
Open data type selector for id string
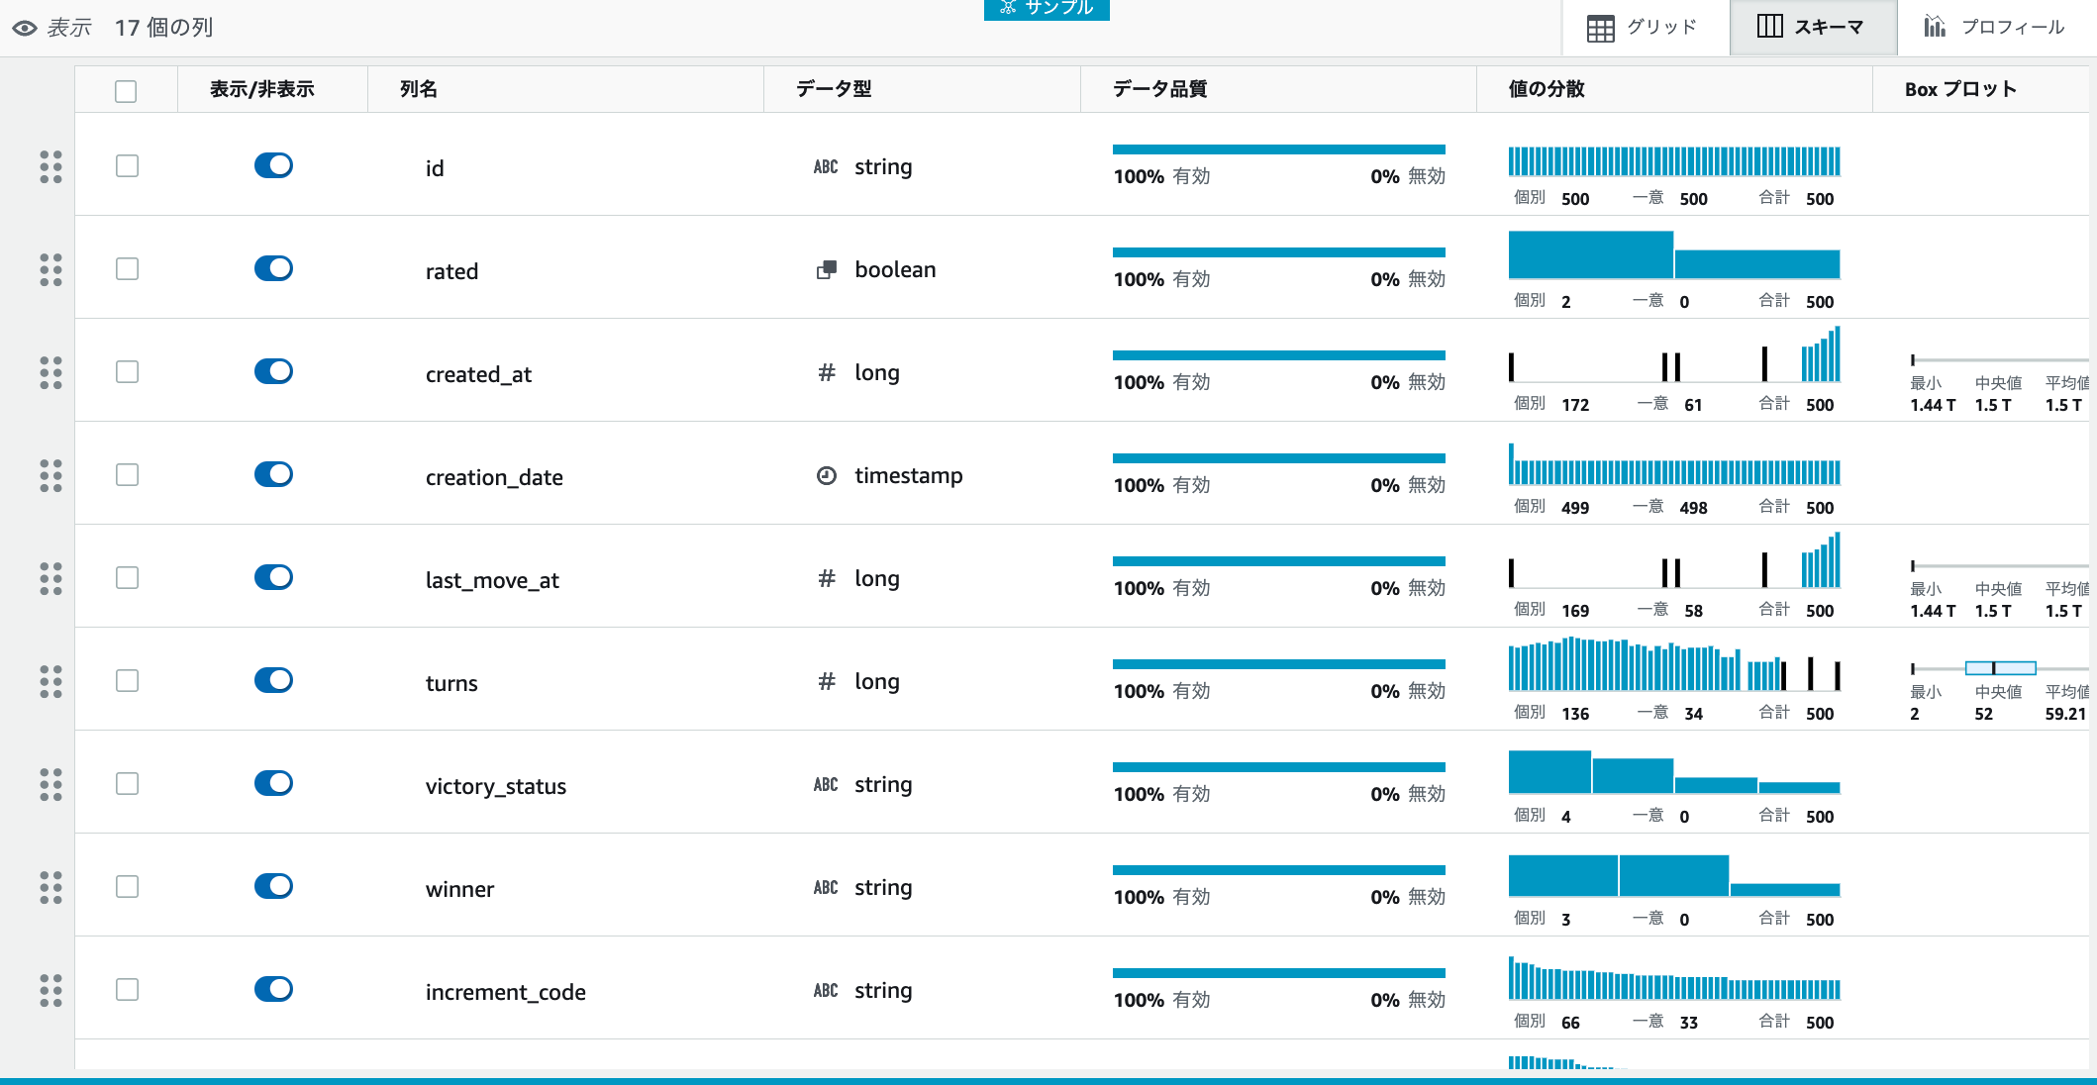882,167
